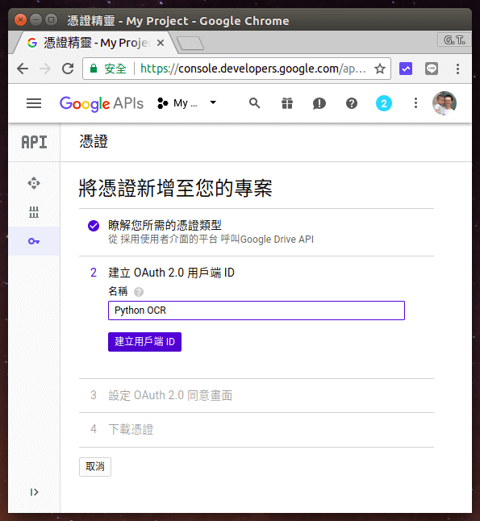Click the completed step one checkmark
Screen dimensions: 480x521
(x=94, y=226)
